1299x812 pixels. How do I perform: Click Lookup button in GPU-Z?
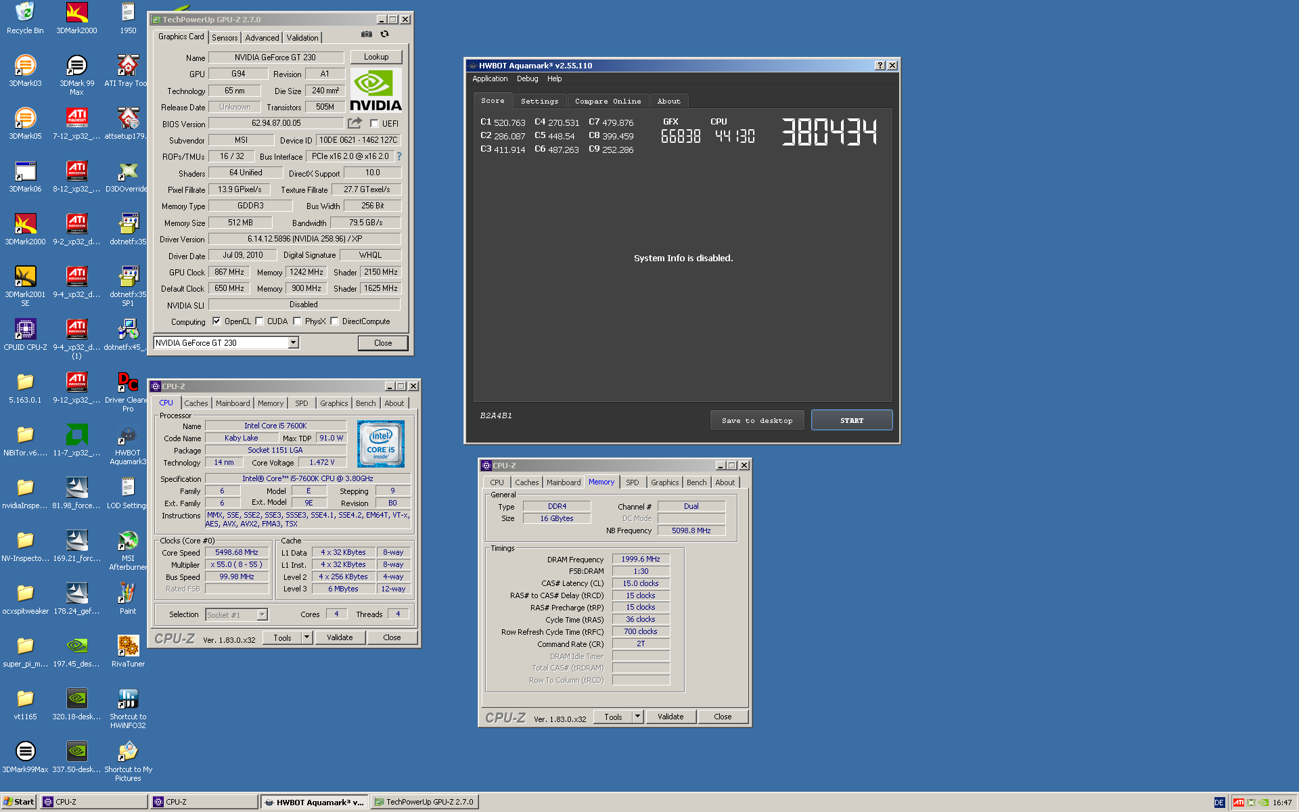pyautogui.click(x=376, y=57)
